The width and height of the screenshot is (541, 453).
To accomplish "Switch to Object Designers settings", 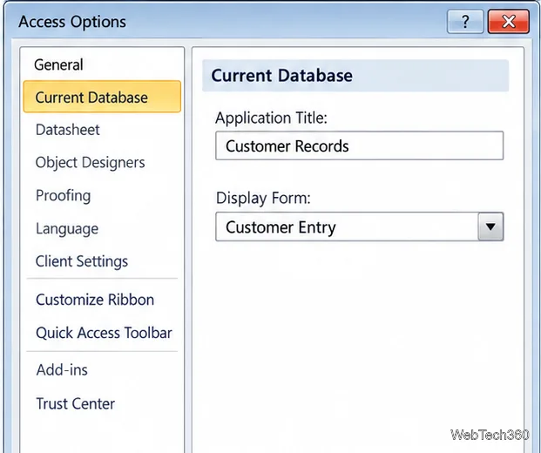I will [90, 163].
